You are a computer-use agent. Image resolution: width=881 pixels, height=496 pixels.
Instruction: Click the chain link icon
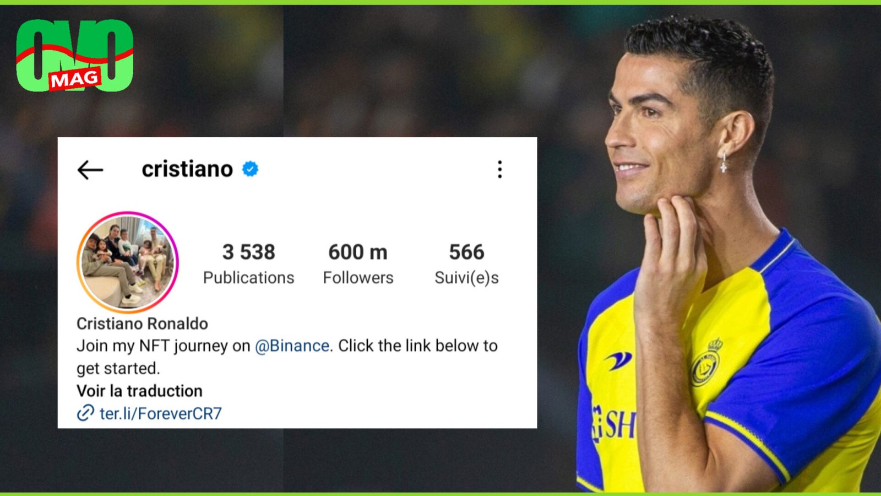click(x=85, y=413)
